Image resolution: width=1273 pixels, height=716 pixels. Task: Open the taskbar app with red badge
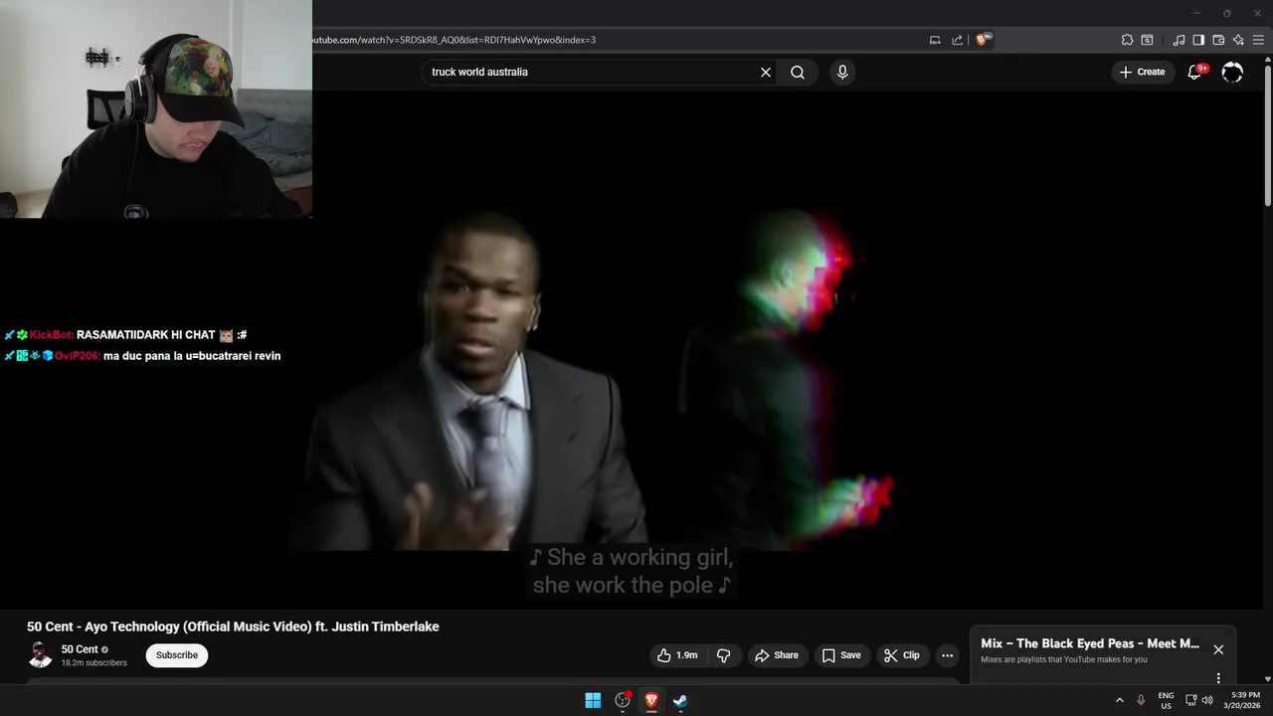pos(623,700)
